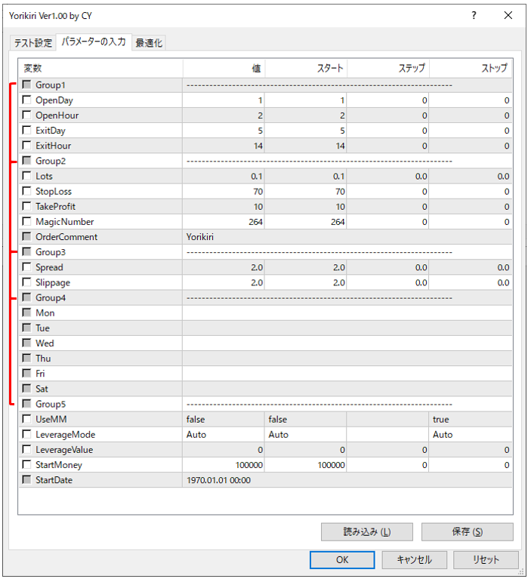Edit the Lots value cell
Image resolution: width=531 pixels, height=582 pixels.
click(224, 177)
